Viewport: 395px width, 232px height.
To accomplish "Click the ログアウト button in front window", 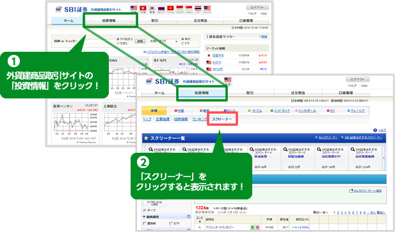I will point(357,79).
